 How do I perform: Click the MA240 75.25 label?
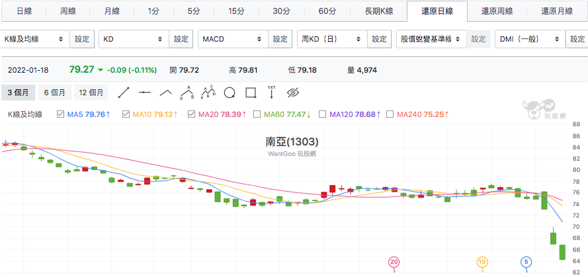click(x=423, y=114)
